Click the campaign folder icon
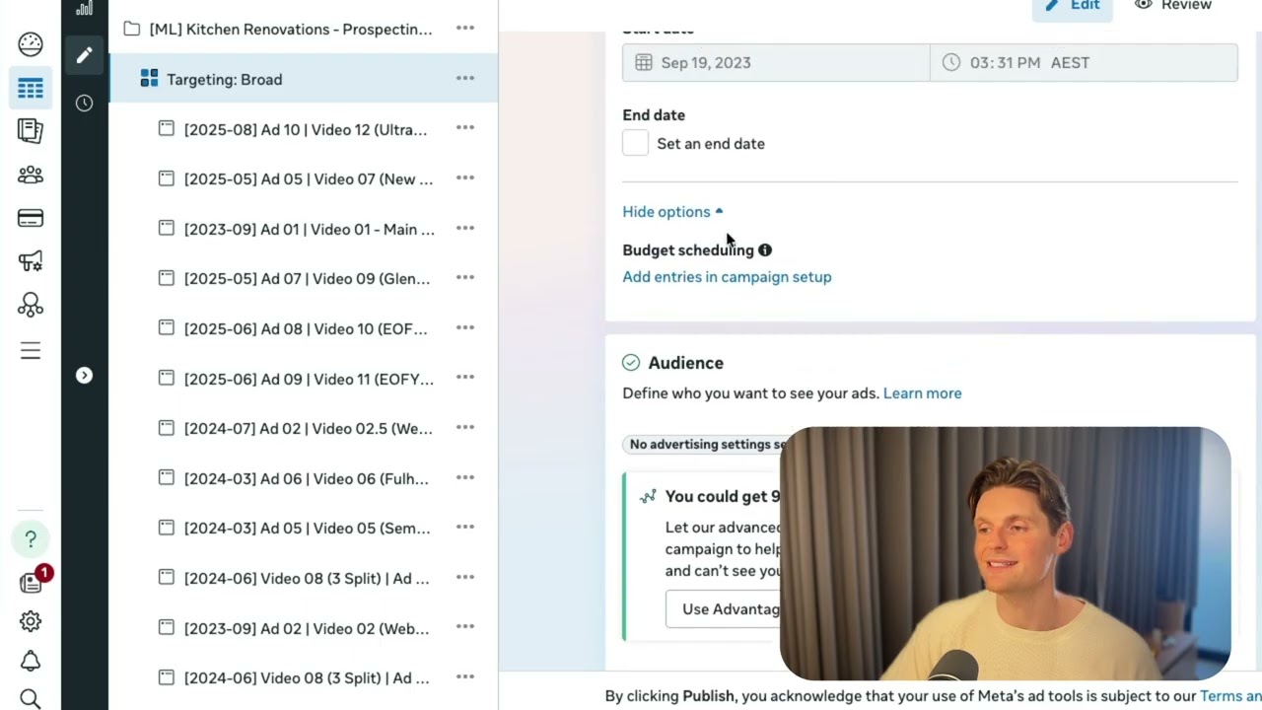 [131, 29]
